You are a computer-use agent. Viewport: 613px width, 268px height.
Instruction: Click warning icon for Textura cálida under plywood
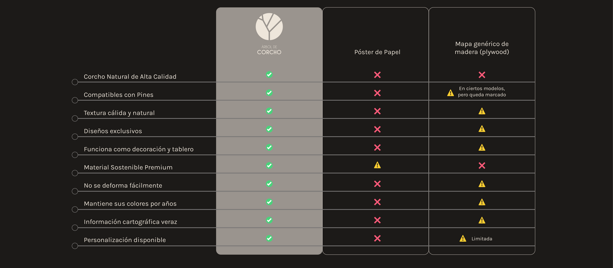pos(482,111)
